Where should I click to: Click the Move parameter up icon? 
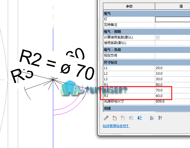pos(131,118)
